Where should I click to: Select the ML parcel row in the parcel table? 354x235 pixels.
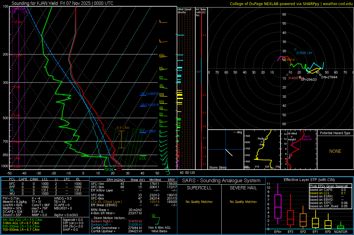[x=45, y=190]
